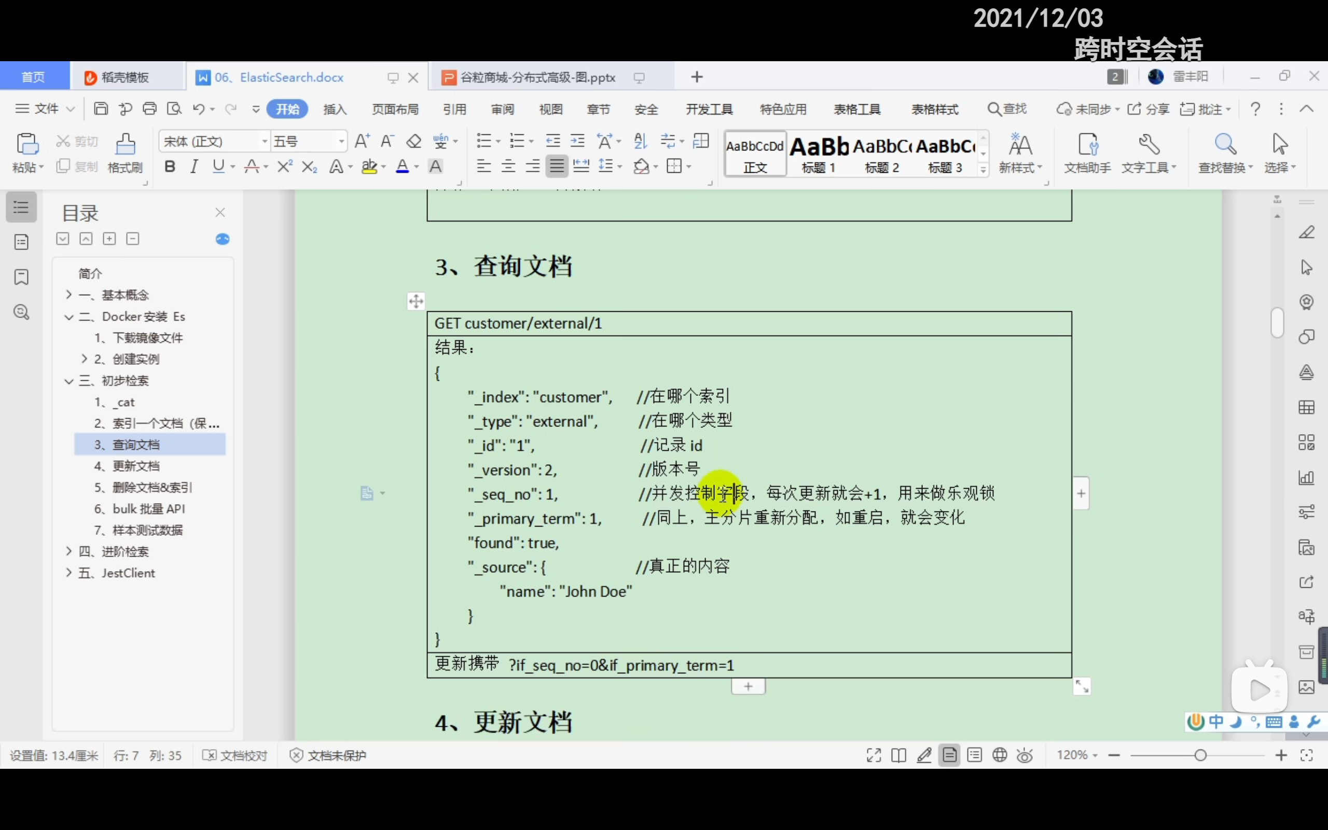Switch to the 谷粒商城 pptx tab
This screenshot has height=830, width=1328.
(537, 77)
